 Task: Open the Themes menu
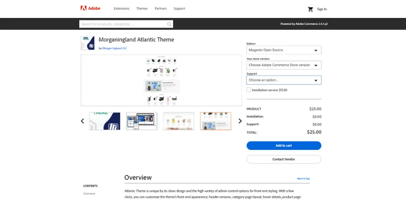click(x=142, y=9)
